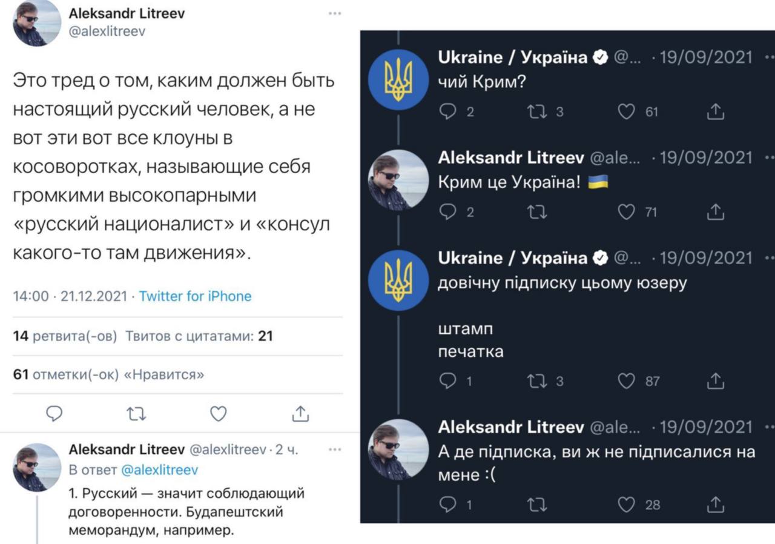775x544 pixels.
Task: Share the main thread tweet
Action: tap(300, 413)
